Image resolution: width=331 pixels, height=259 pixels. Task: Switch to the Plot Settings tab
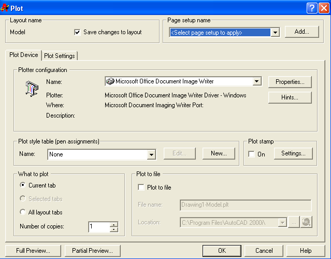point(59,56)
